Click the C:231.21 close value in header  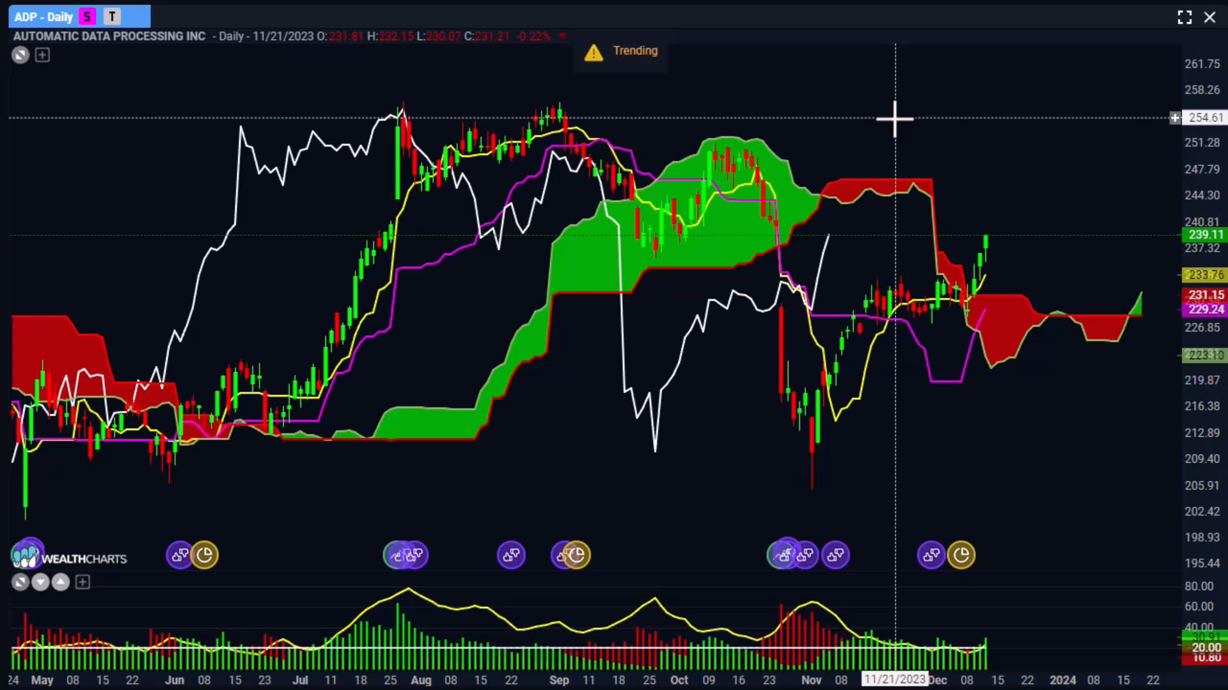487,36
